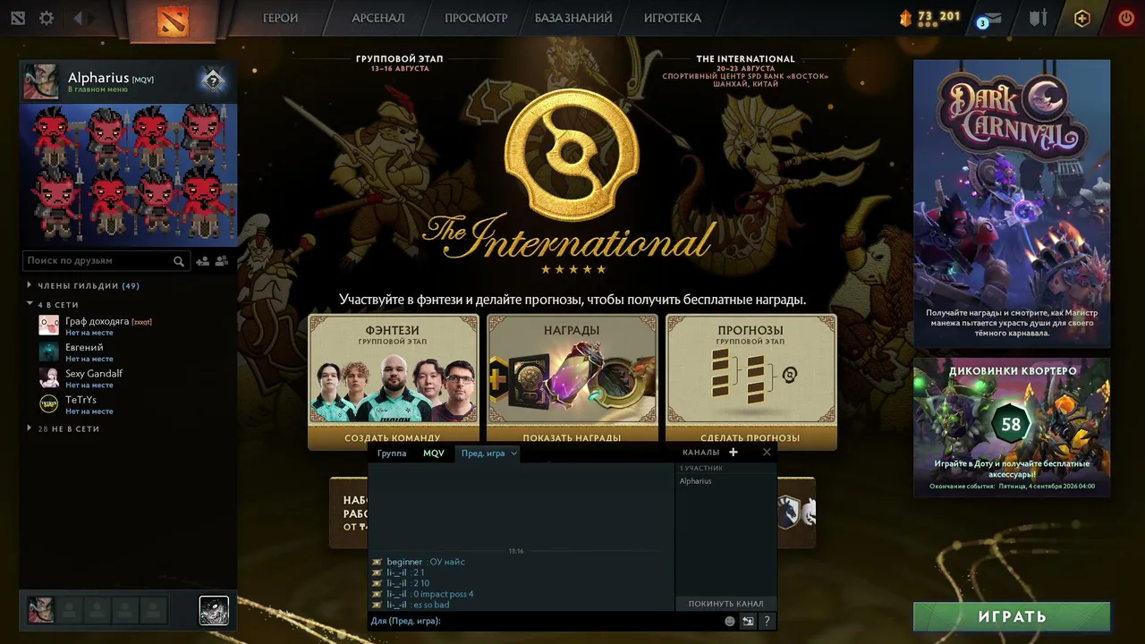The image size is (1145, 644).
Task: Click The International golden logo
Action: point(572,183)
